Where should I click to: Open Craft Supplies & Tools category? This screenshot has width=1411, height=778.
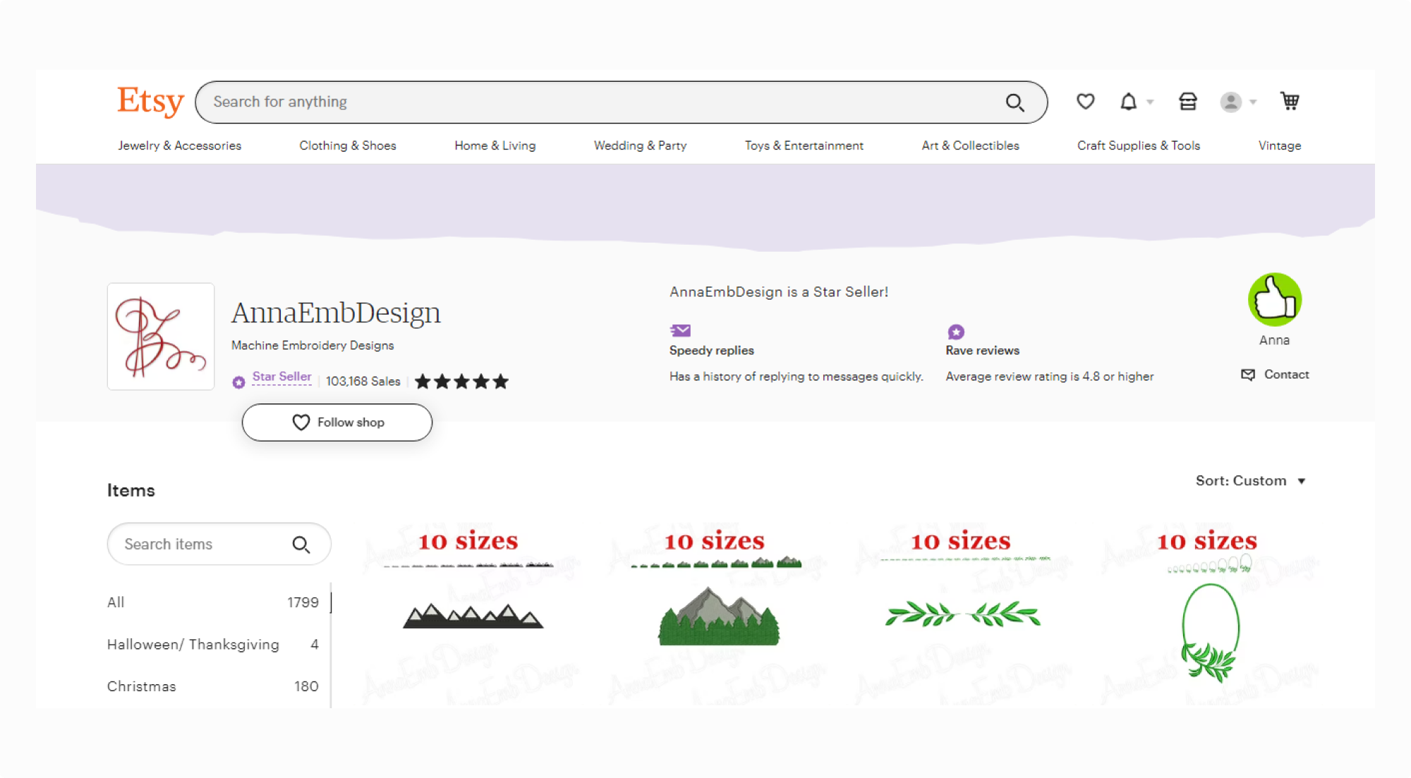tap(1138, 145)
